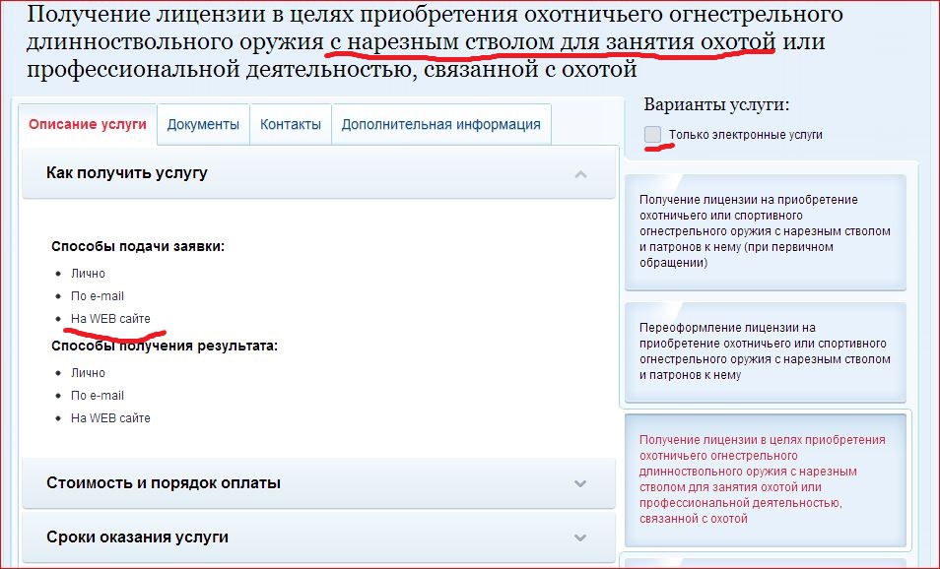Open the "Документы" tab
The width and height of the screenshot is (940, 569).
(x=203, y=125)
